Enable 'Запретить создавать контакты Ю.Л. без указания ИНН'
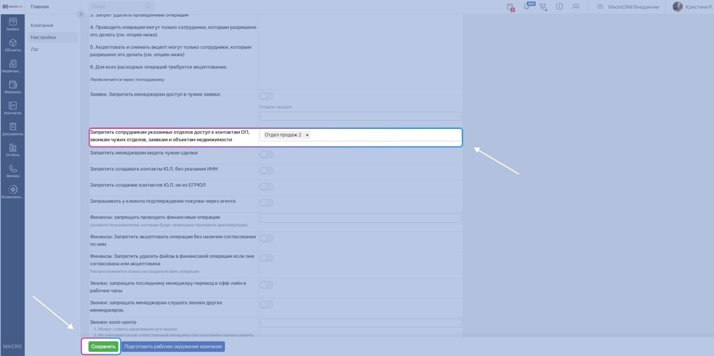 click(266, 170)
